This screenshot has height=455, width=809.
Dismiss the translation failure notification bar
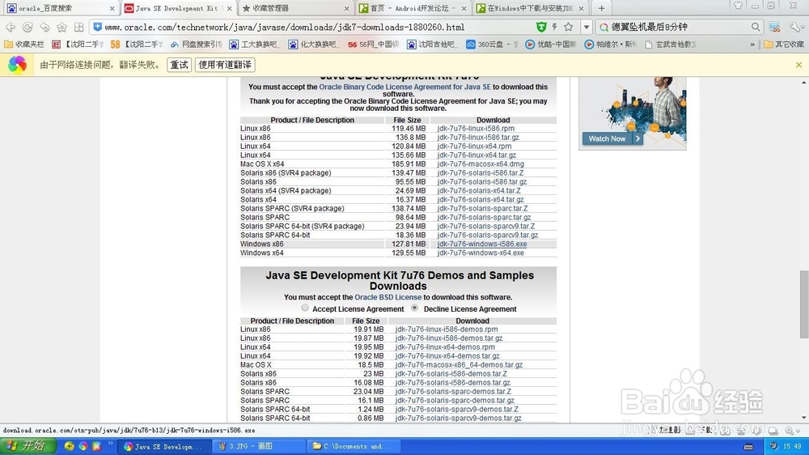click(x=798, y=65)
